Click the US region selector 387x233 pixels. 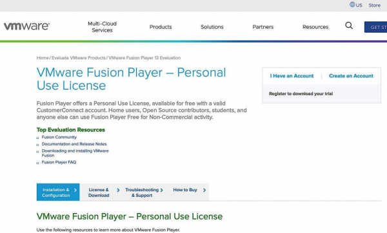coord(356,5)
